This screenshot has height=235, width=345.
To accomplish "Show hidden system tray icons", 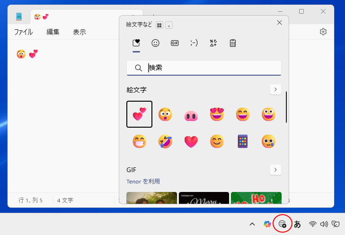I will 252,224.
